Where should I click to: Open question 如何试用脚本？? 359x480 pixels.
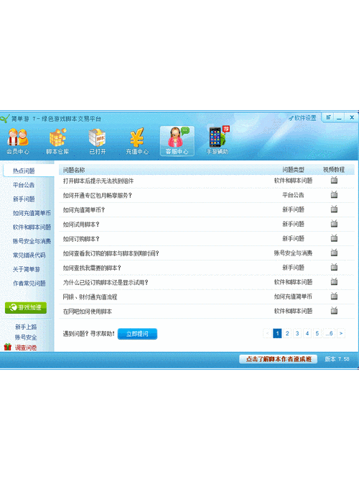point(81,225)
